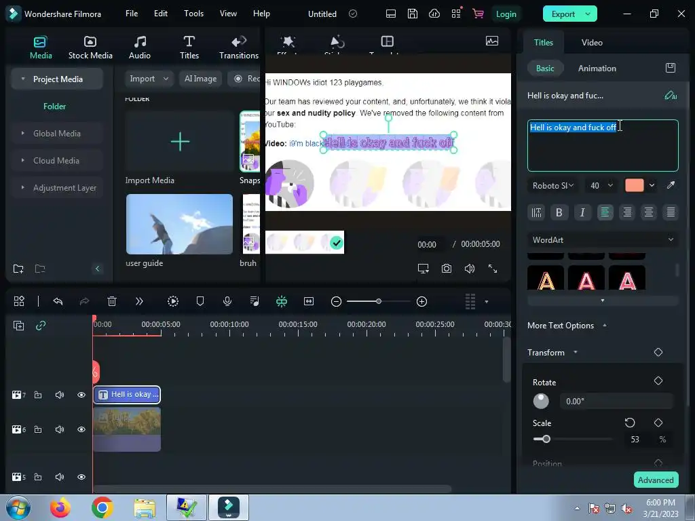695x521 pixels.
Task: Mute track 7 audio
Action: 60,395
